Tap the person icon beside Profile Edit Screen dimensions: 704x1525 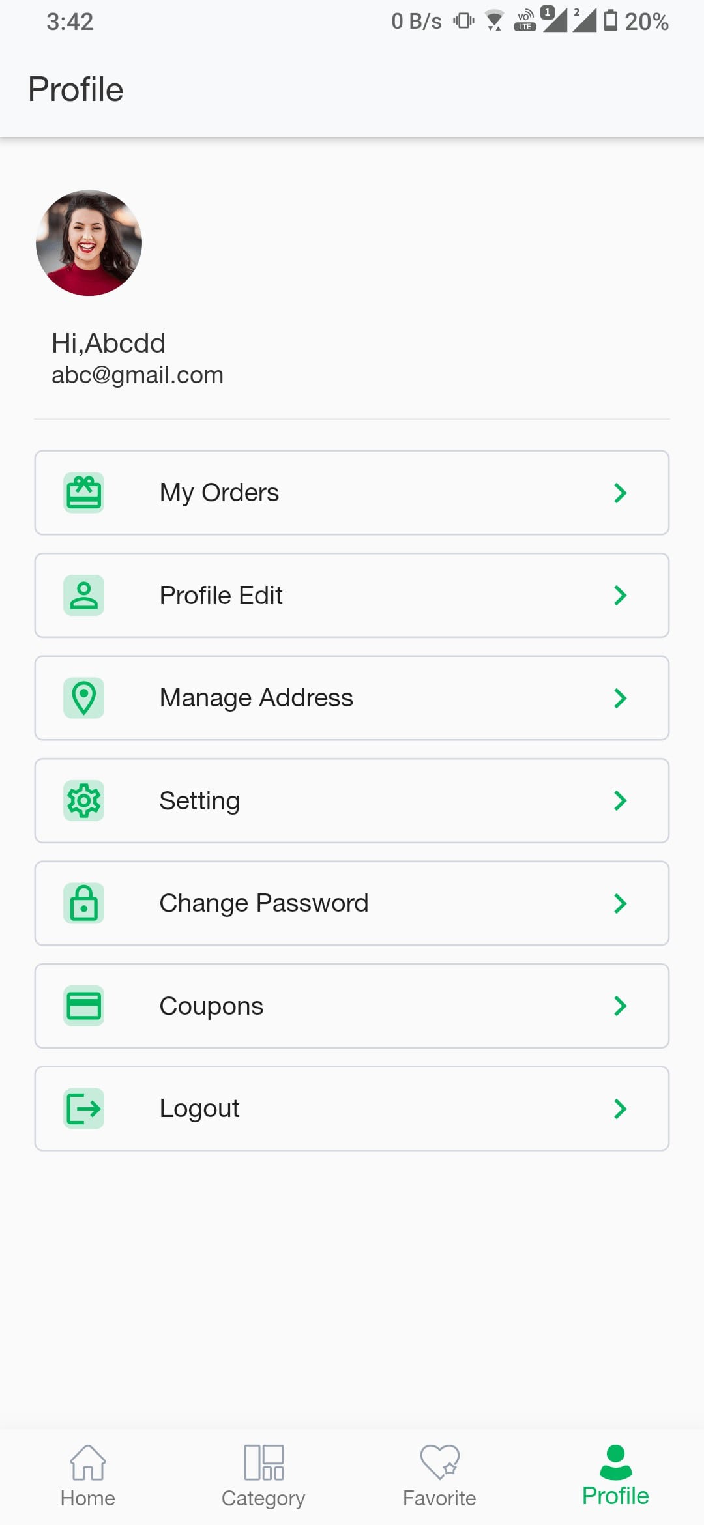point(83,595)
